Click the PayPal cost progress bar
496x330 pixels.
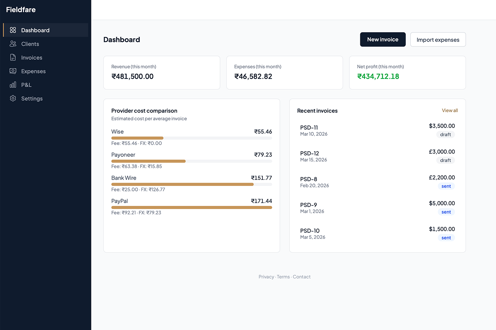191,208
